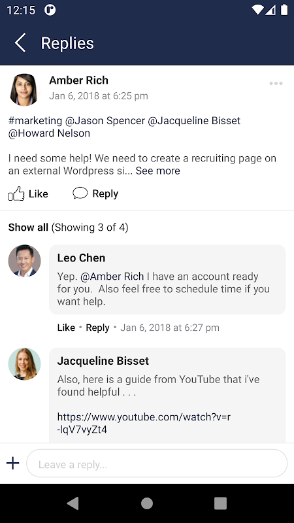
Task: Expand the post with See more
Action: [157, 171]
